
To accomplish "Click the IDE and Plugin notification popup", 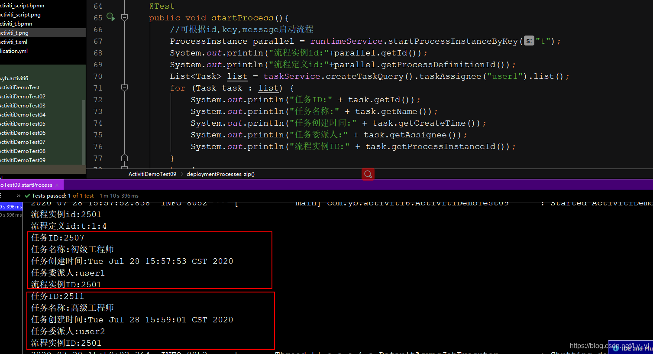I will [x=630, y=347].
